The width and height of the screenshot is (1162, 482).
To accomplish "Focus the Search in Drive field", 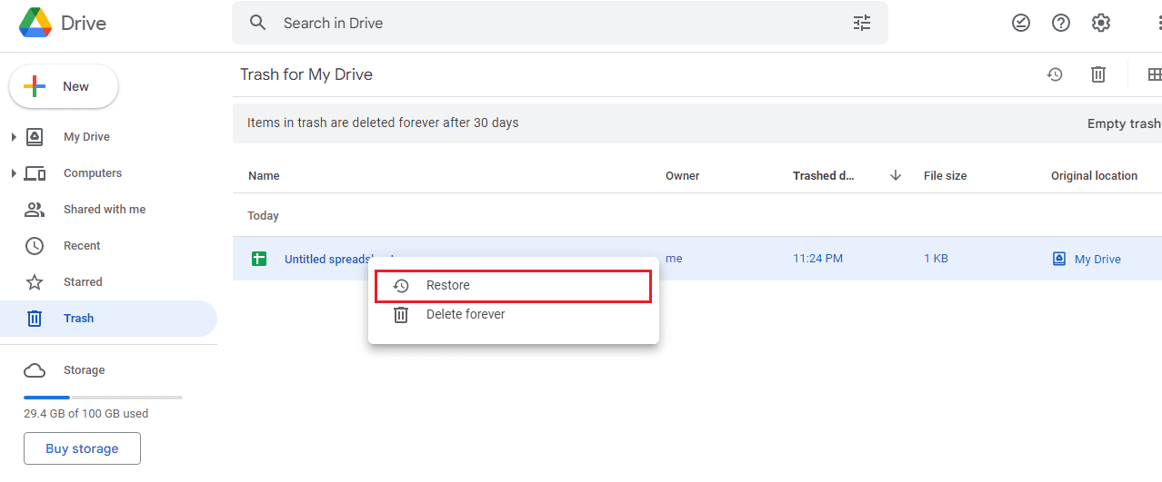I will tap(560, 23).
